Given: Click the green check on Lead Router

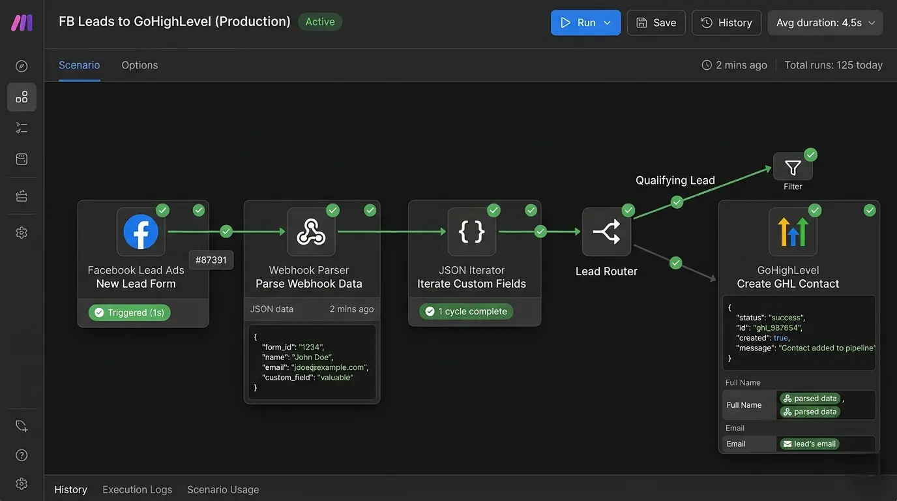Looking at the screenshot, I should tap(628, 210).
